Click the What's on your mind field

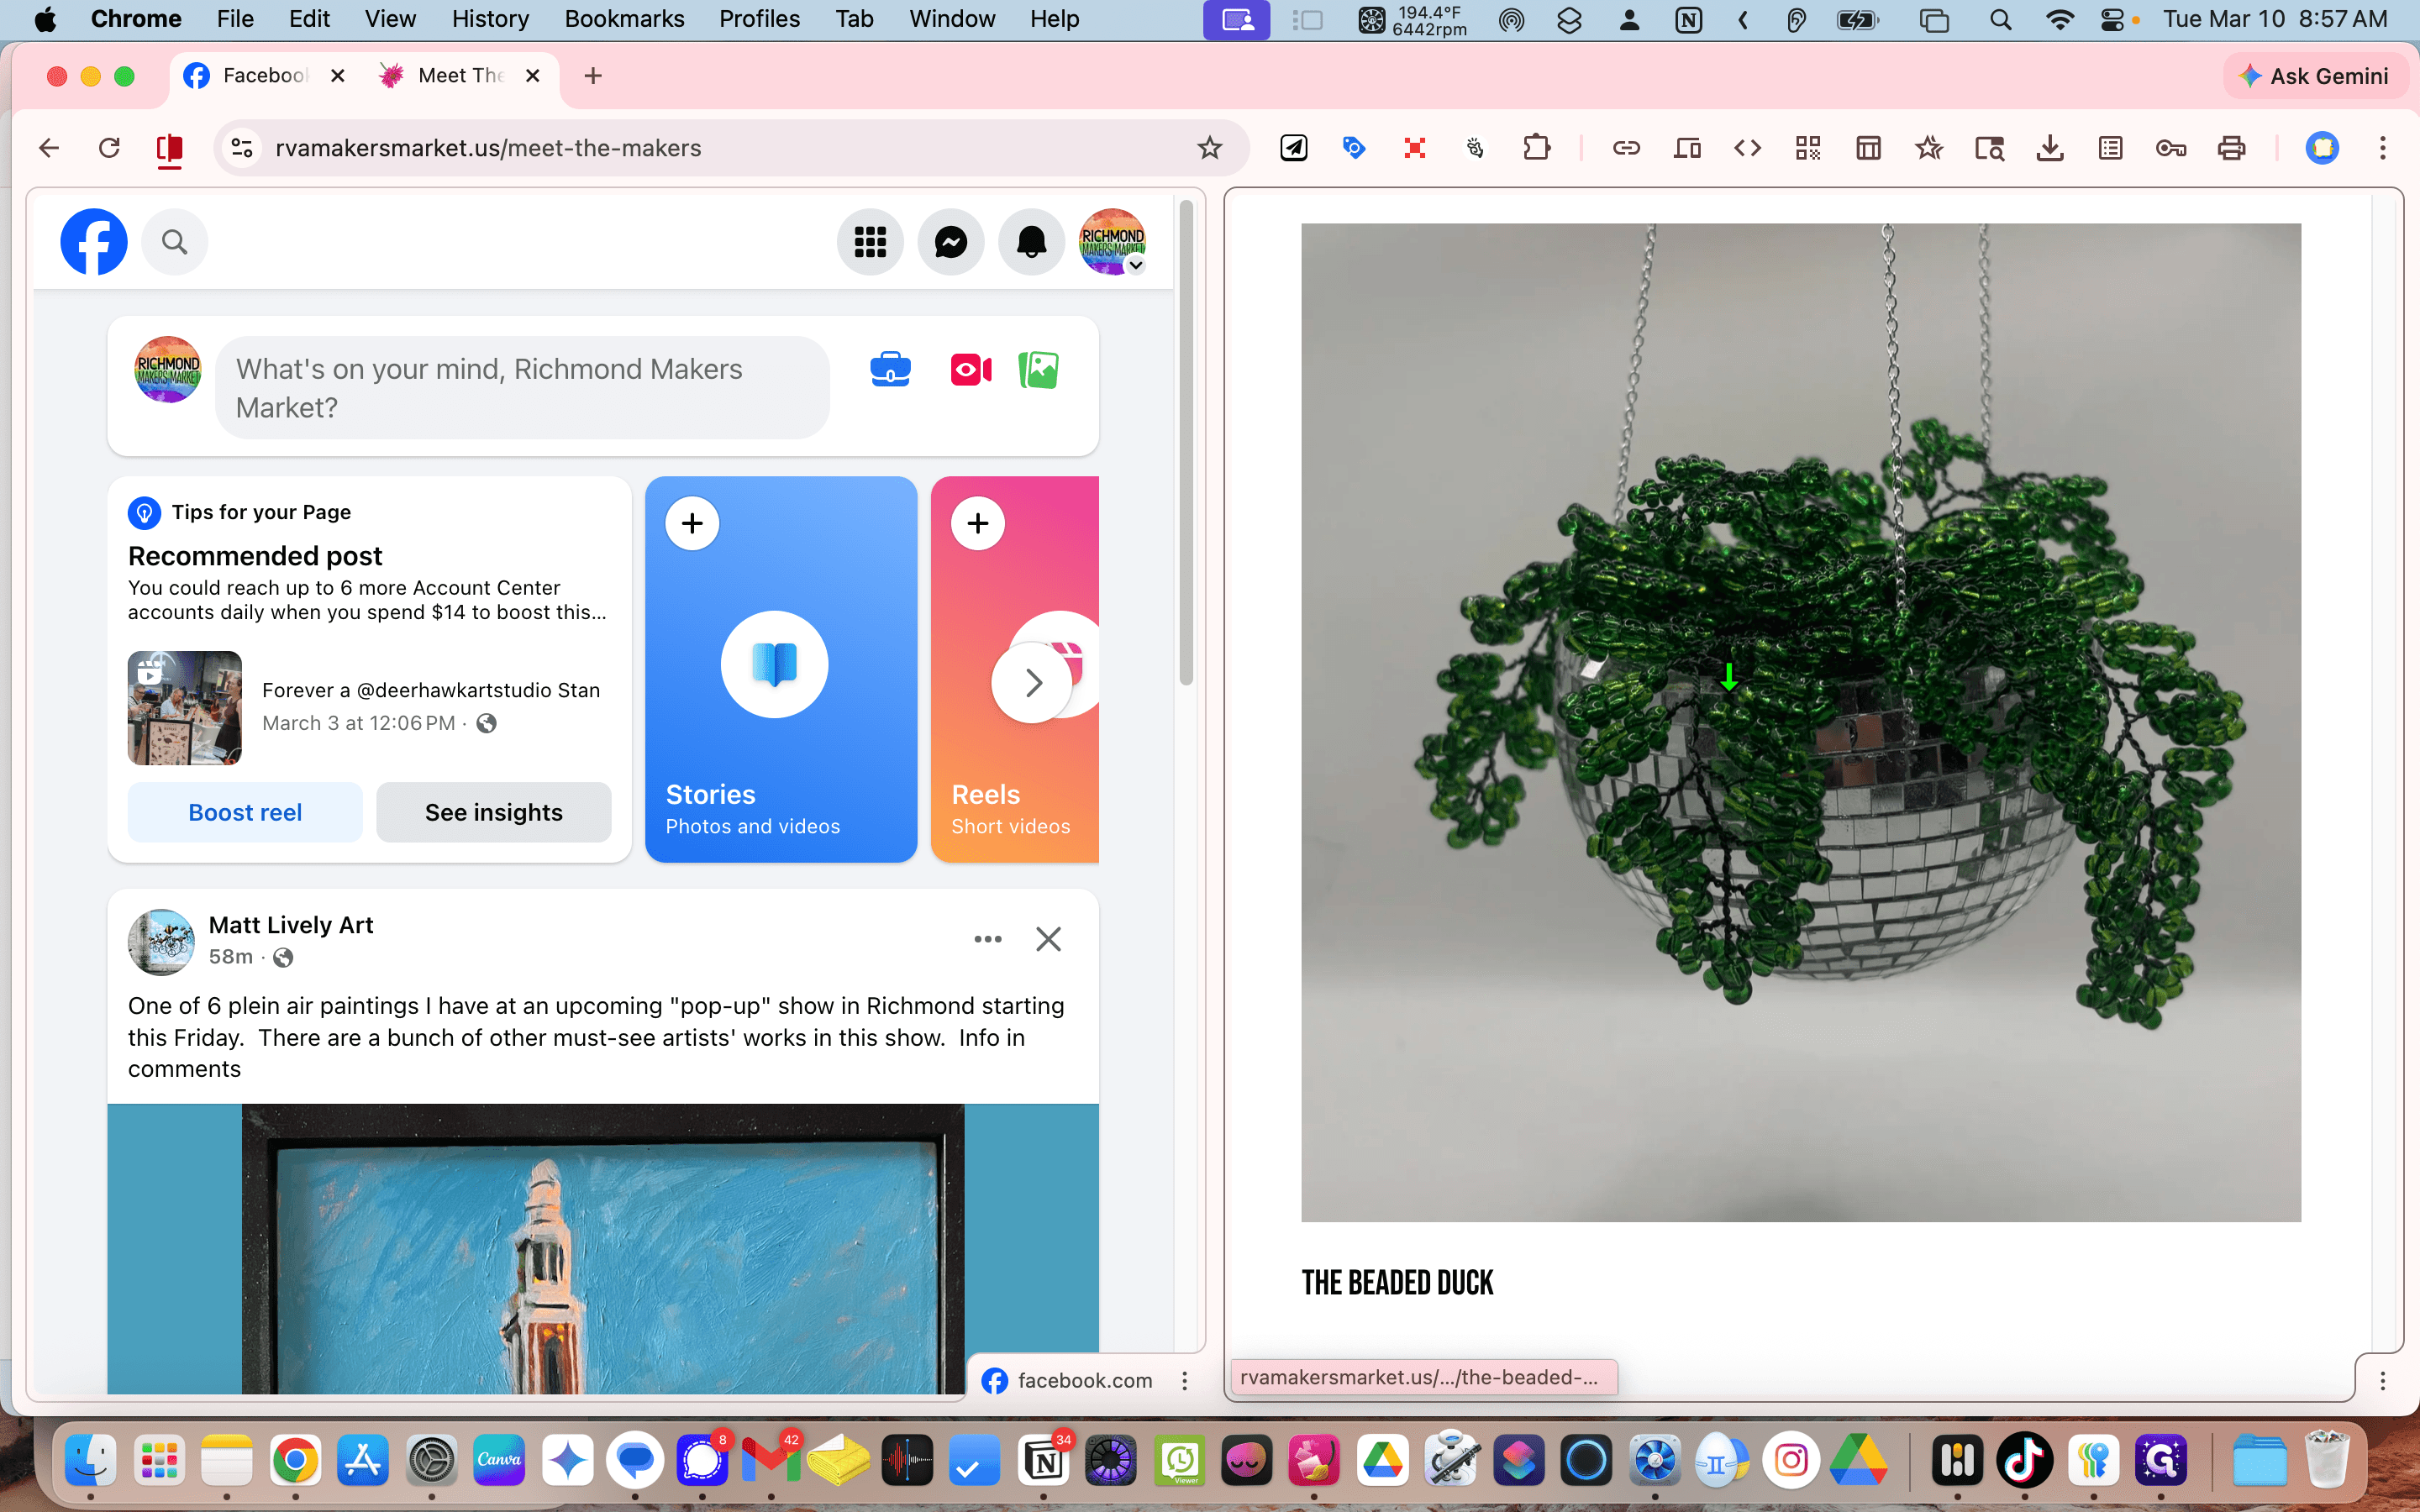[x=523, y=388]
